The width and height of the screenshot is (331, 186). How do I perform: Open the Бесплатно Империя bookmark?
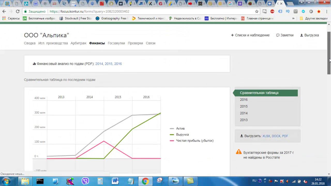click(221, 18)
